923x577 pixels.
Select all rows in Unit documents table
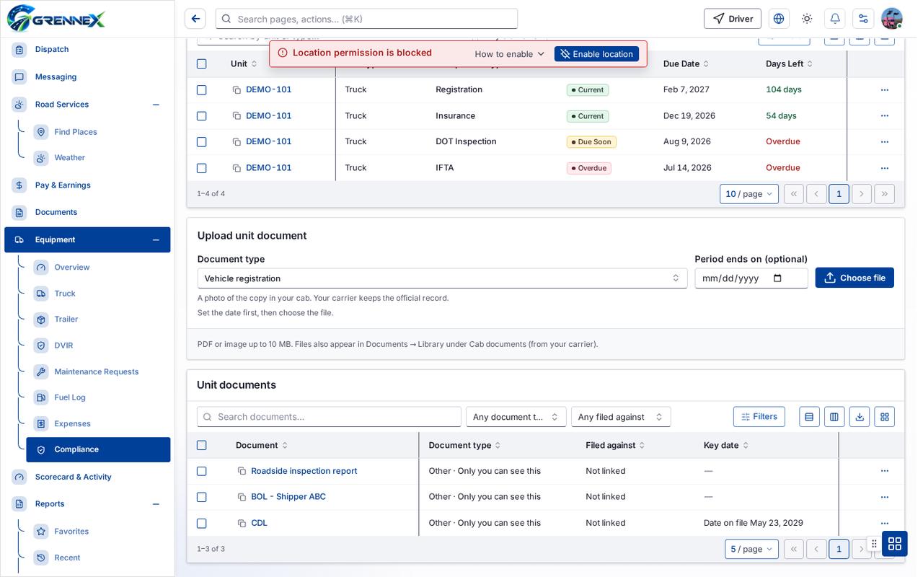[x=202, y=445]
